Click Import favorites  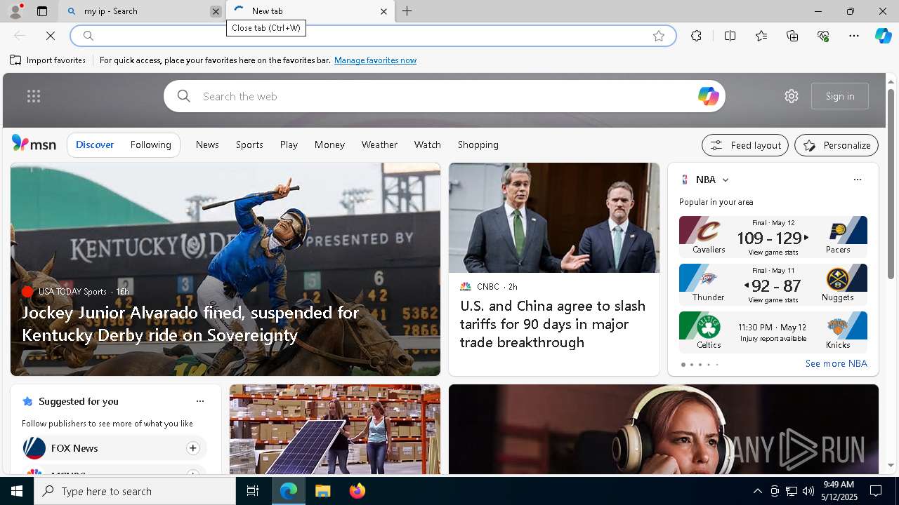48,60
